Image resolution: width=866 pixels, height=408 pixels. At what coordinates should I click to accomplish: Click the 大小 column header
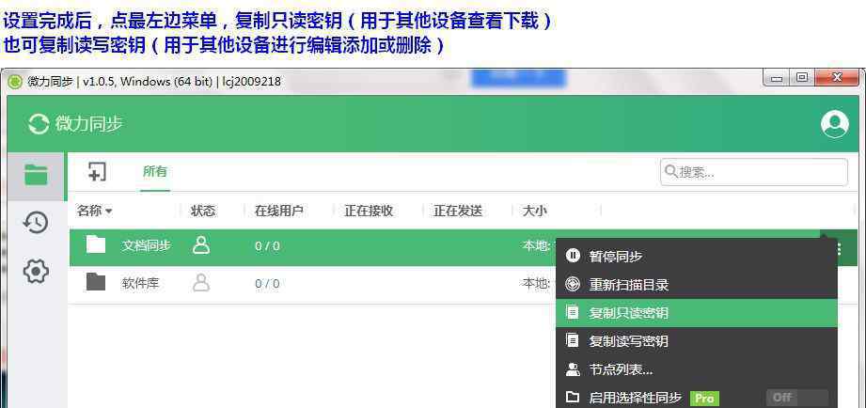coord(535,211)
